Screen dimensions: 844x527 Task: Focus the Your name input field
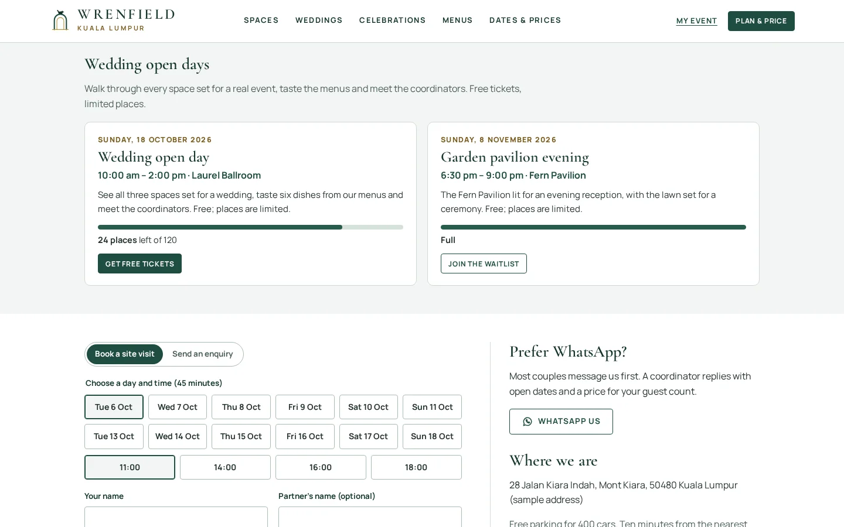pos(176,517)
